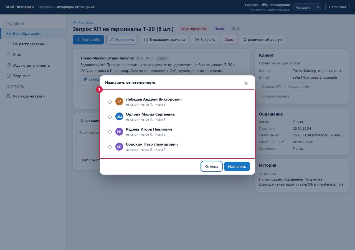Click the ЛА avatar icon
Viewport: 355px width, 250px height.
119,101
